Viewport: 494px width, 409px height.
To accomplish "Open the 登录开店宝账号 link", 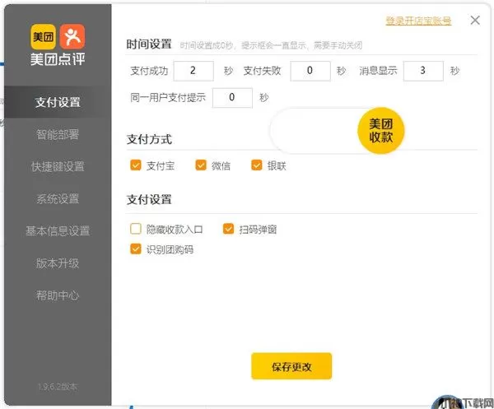I will pyautogui.click(x=419, y=21).
